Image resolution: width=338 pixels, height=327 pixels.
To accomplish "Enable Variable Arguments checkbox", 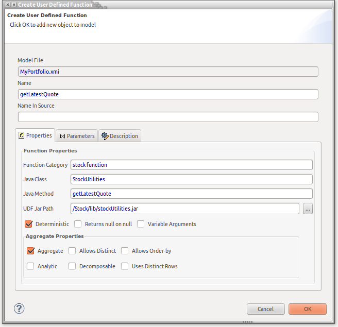I will click(x=141, y=224).
